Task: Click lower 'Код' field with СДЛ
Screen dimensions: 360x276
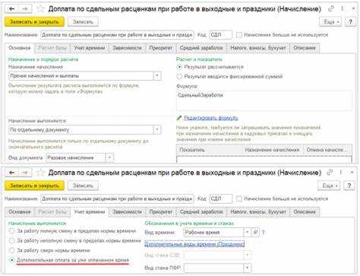Action: click(x=221, y=198)
